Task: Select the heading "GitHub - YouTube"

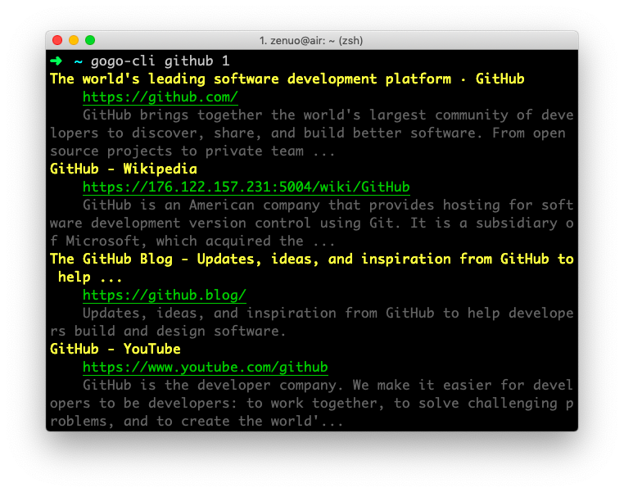Action: point(115,349)
